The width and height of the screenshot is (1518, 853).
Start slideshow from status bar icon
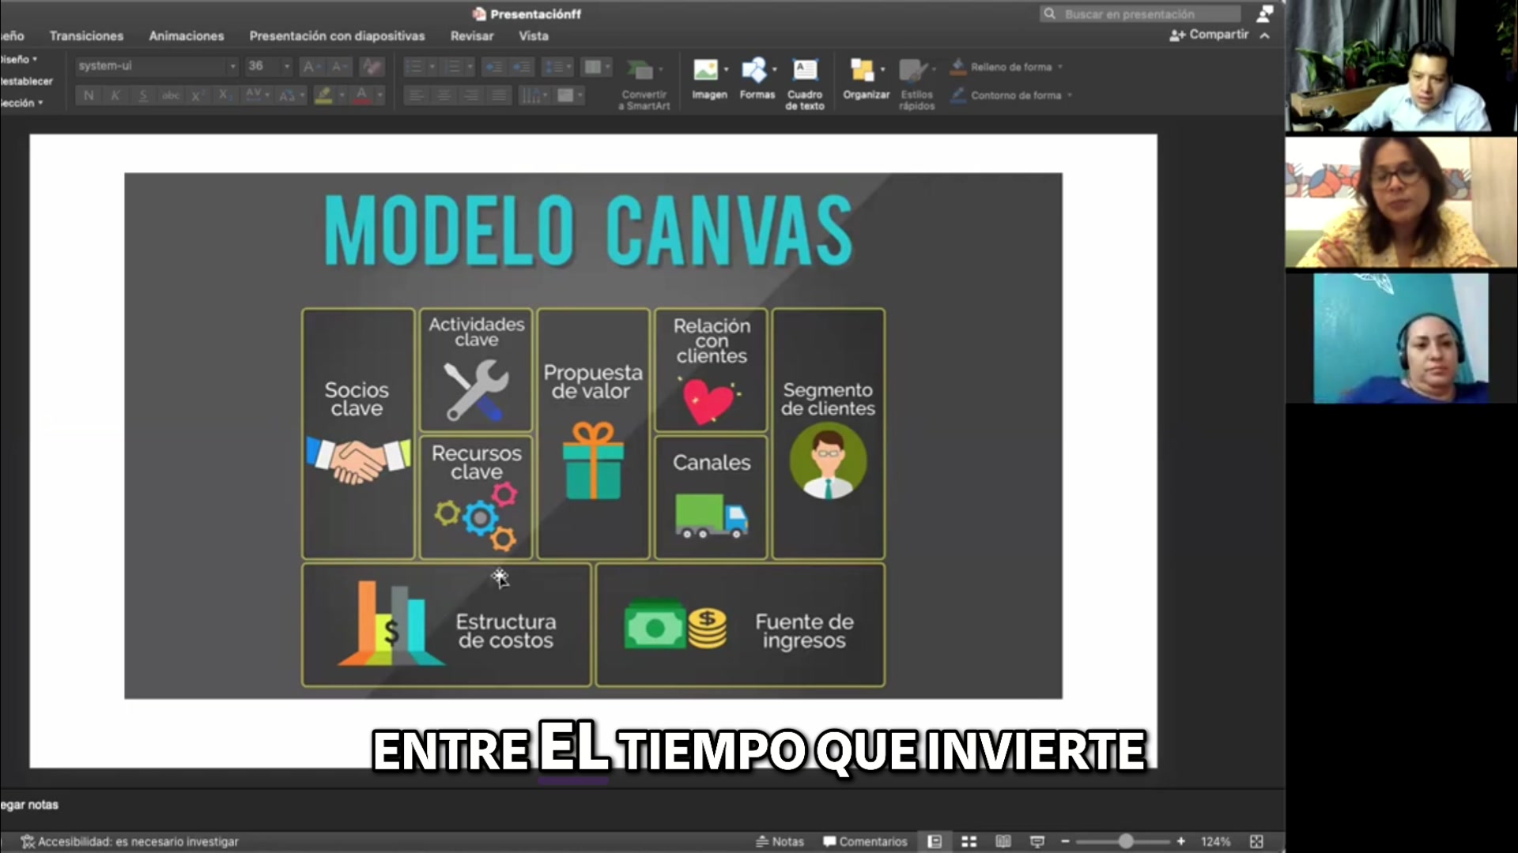(x=1037, y=841)
